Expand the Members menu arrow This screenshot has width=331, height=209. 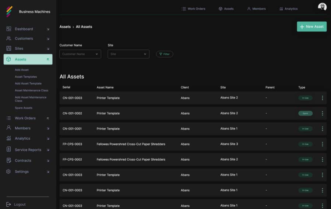tap(48, 128)
